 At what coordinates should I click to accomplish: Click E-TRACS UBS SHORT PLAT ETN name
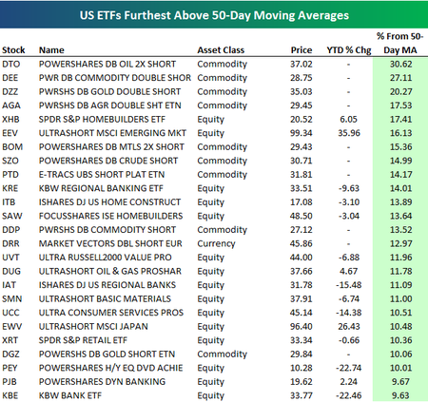pos(102,174)
